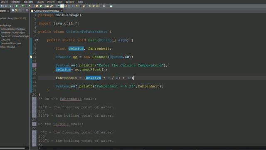Screen dimensions: 266x150
Task: Click the horizontal scrollbar under Package Explorer
Action: (x=12, y=148)
